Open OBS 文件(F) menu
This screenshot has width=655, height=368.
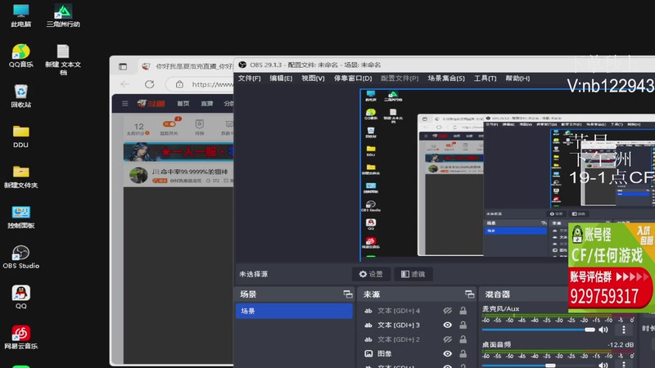tap(250, 78)
